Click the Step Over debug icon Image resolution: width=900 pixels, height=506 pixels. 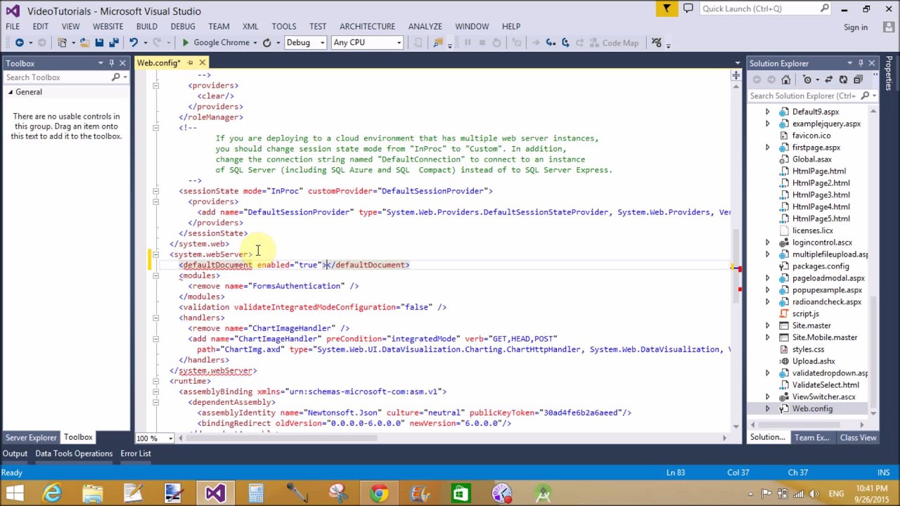[565, 43]
